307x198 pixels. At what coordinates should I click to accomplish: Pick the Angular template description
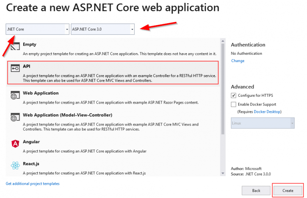coord(84,151)
